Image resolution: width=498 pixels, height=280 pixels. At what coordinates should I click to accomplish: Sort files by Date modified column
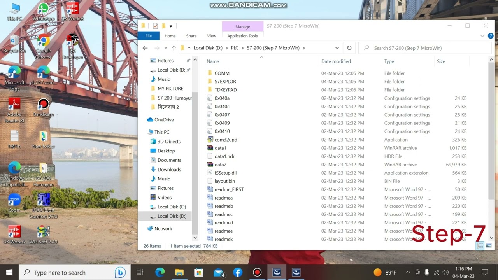point(336,61)
